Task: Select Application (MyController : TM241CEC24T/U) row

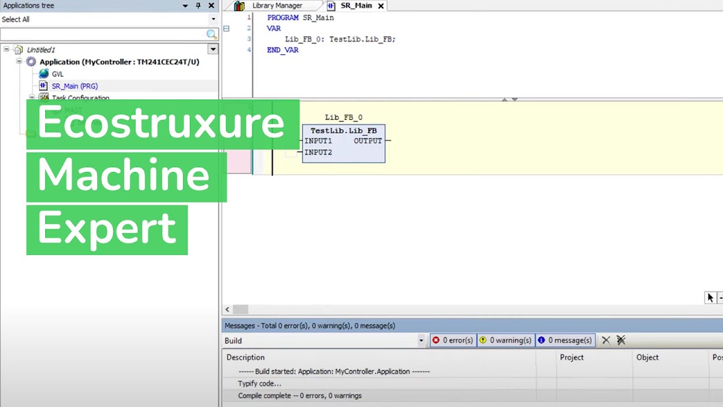Action: click(x=119, y=62)
